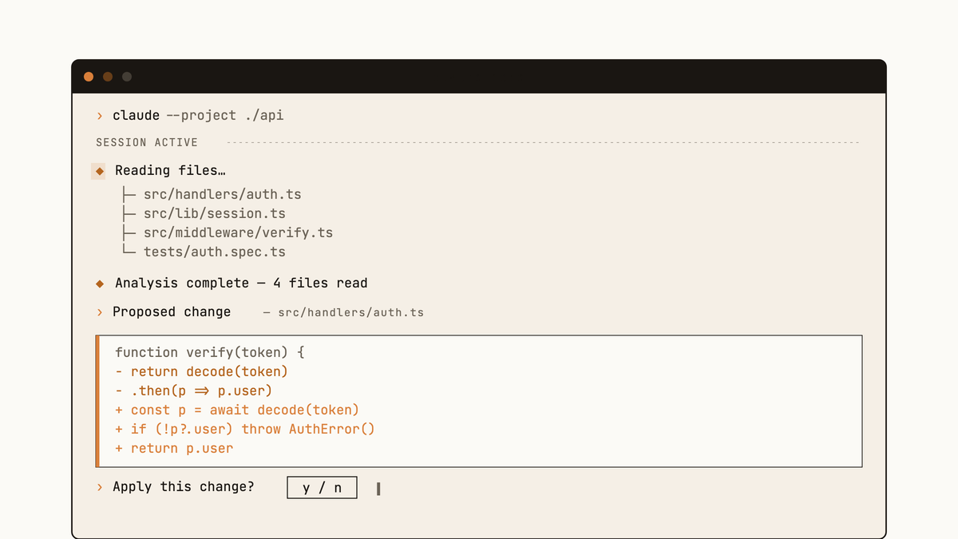Image resolution: width=958 pixels, height=539 pixels.
Task: Click the 'function verify(token) {' line
Action: pyautogui.click(x=210, y=352)
